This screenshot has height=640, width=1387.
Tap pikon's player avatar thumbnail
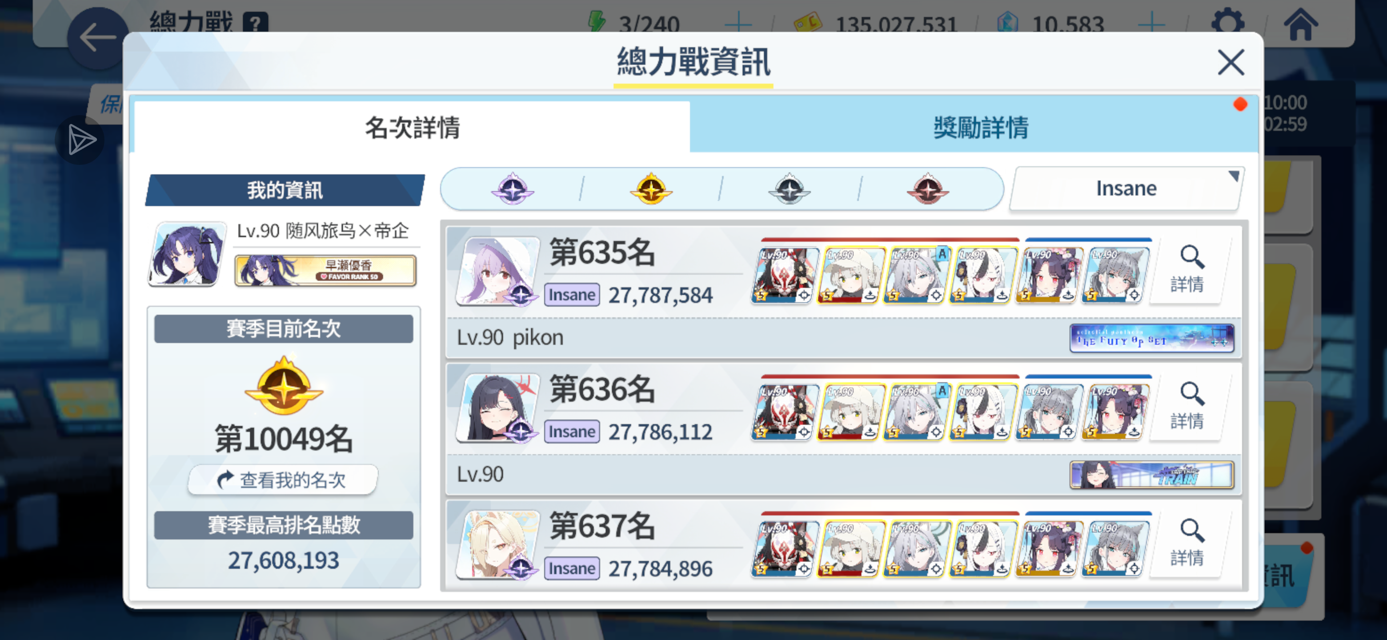497,270
